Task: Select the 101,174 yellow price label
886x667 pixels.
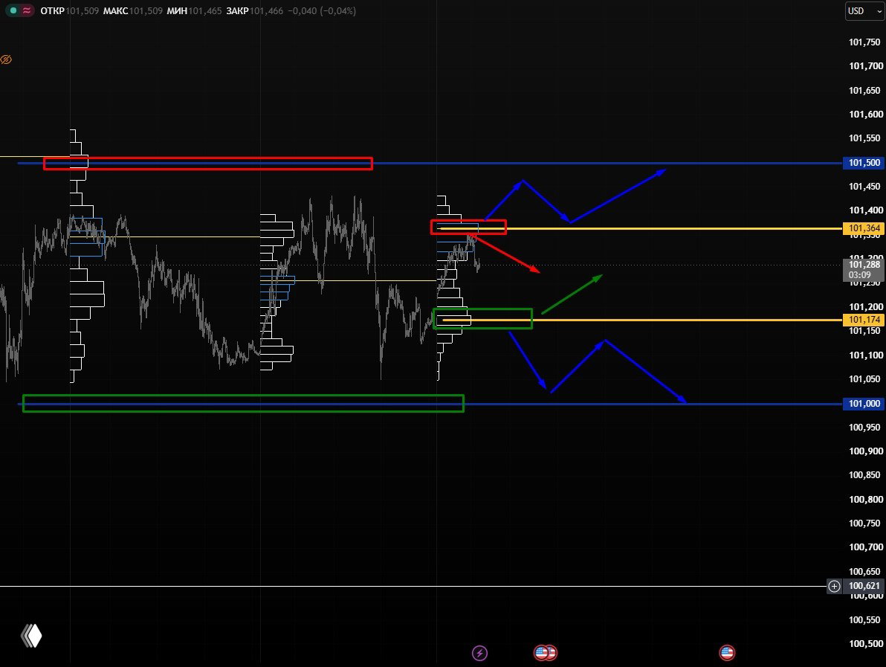Action: coord(863,320)
